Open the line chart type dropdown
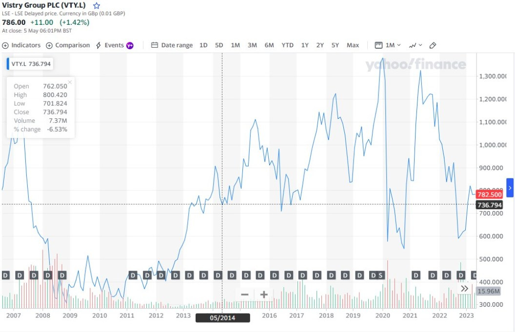The height and width of the screenshot is (332, 515). click(x=416, y=45)
